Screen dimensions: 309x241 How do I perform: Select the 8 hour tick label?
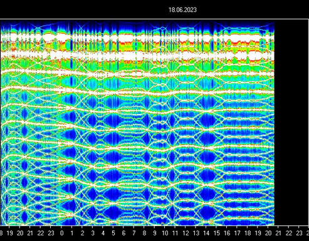[144, 233]
